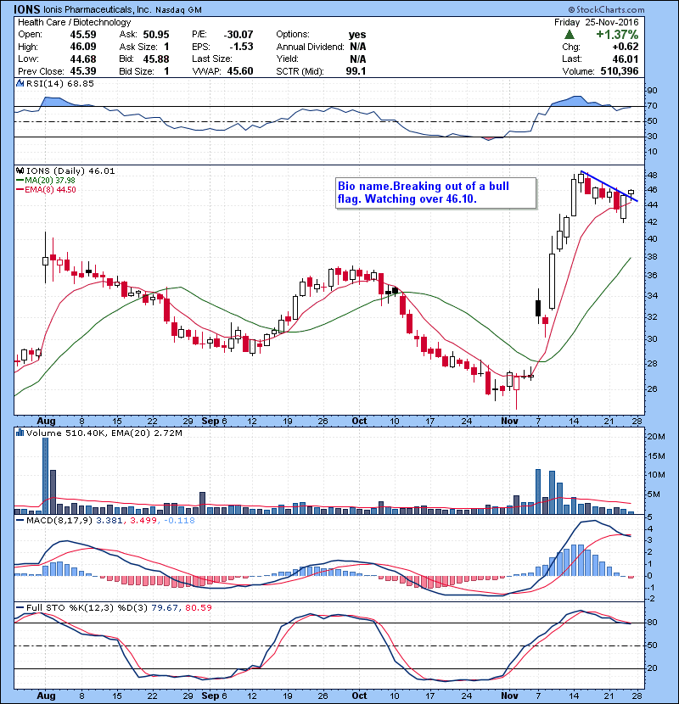The image size is (679, 704).
Task: Click the Ask value 50.95
Action: (x=156, y=35)
